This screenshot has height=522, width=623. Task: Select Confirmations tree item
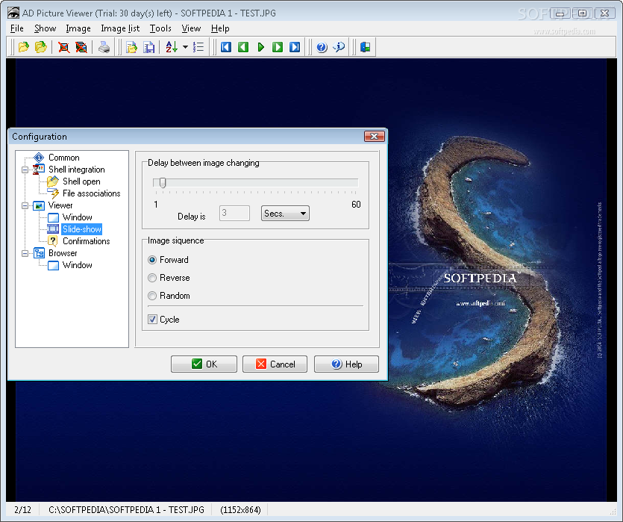click(x=87, y=241)
